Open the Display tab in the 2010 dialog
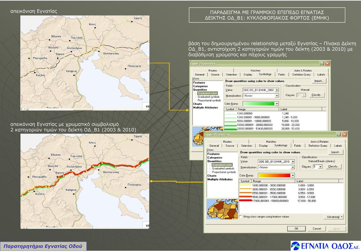The width and height of the screenshot is (361, 252). 263,146
